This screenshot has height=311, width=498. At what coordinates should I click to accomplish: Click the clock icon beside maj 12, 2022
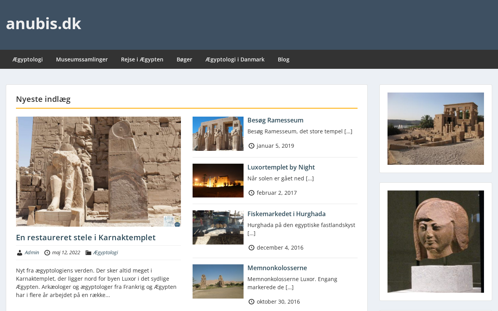[x=47, y=253]
